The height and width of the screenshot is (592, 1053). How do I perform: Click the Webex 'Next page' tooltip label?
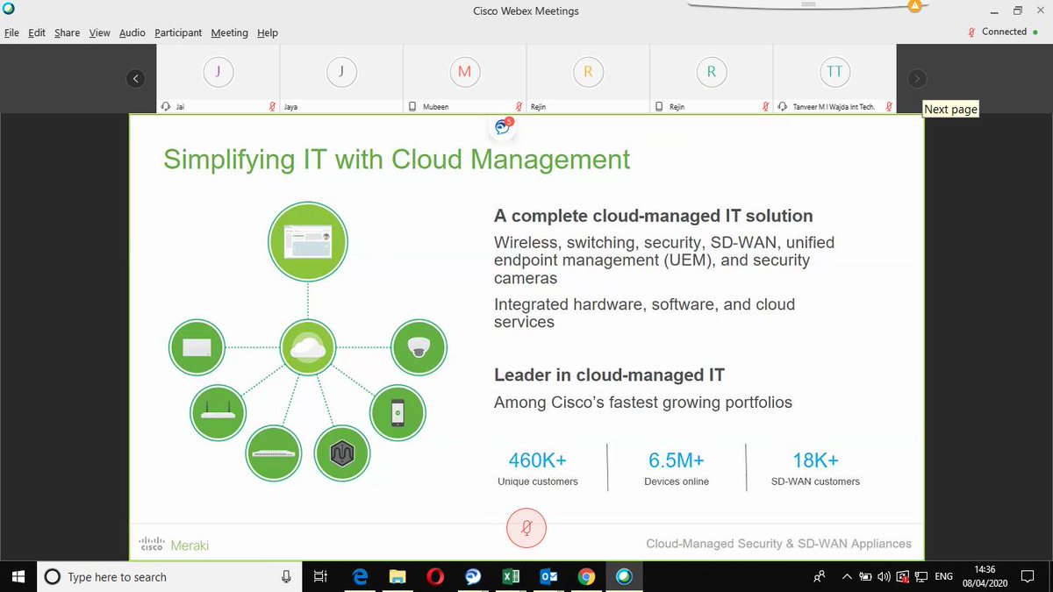pos(951,110)
